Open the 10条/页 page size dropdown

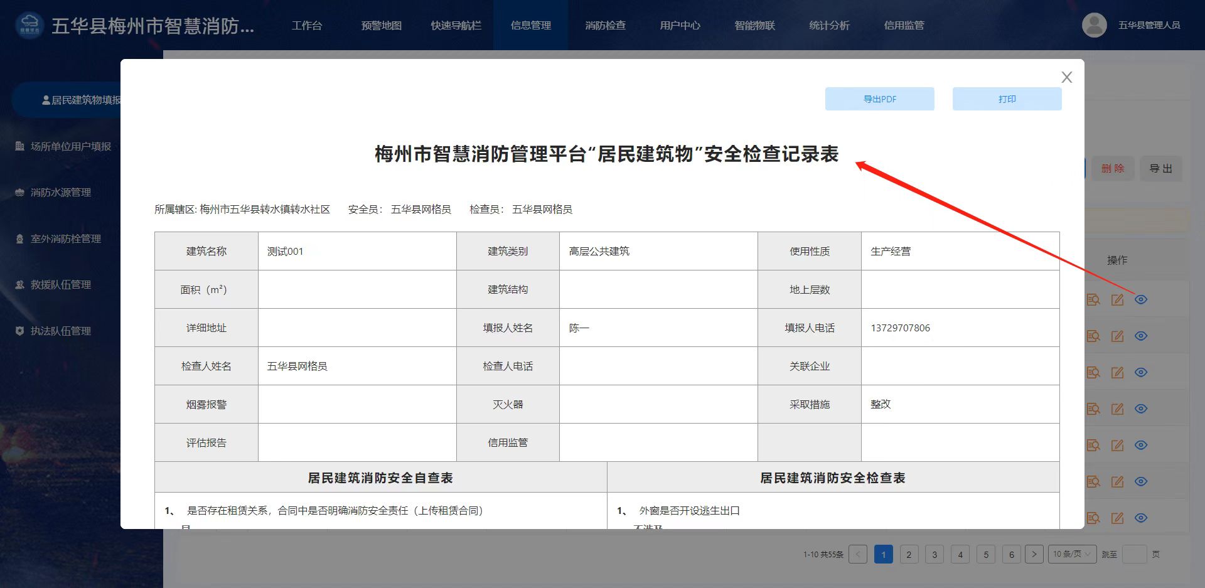[x=1072, y=554]
